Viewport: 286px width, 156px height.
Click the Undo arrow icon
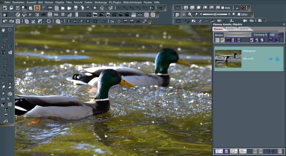[x=5, y=21]
